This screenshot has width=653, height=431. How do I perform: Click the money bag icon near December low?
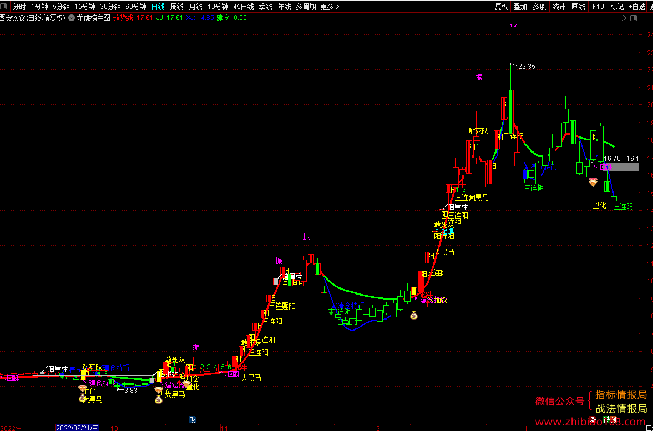(413, 315)
